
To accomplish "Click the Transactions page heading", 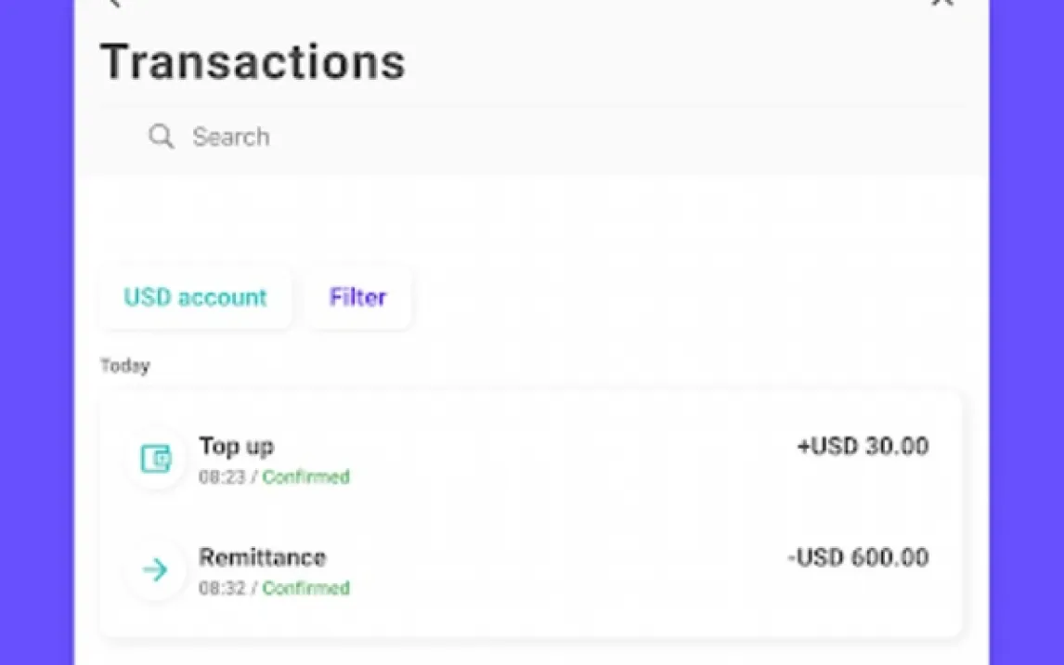I will (x=253, y=61).
